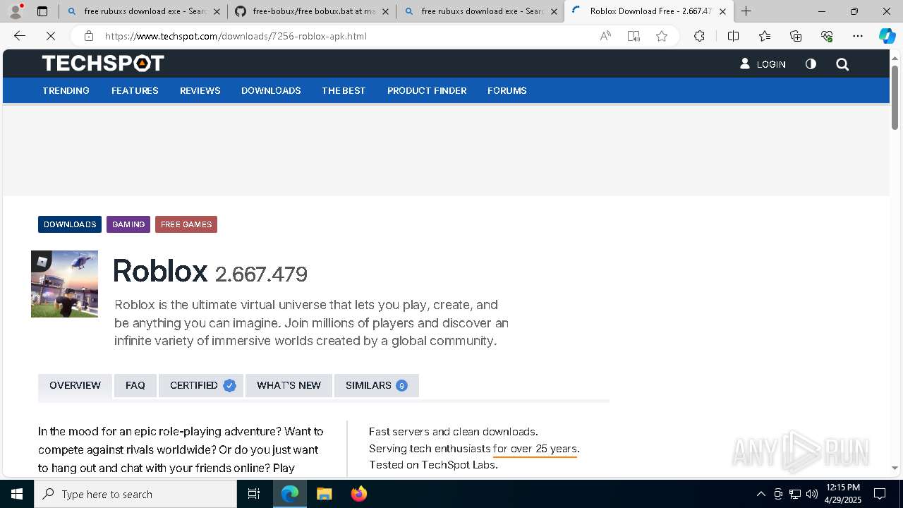903x508 pixels.
Task: Open TechSpot site search magnifier
Action: pos(842,64)
